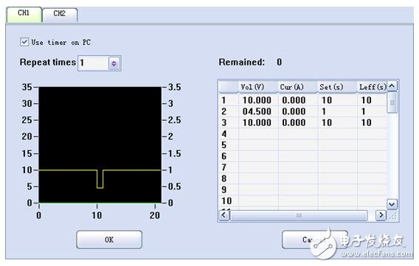The height and width of the screenshot is (266, 419).
Task: Click row 3 Set time cell
Action: click(x=338, y=123)
